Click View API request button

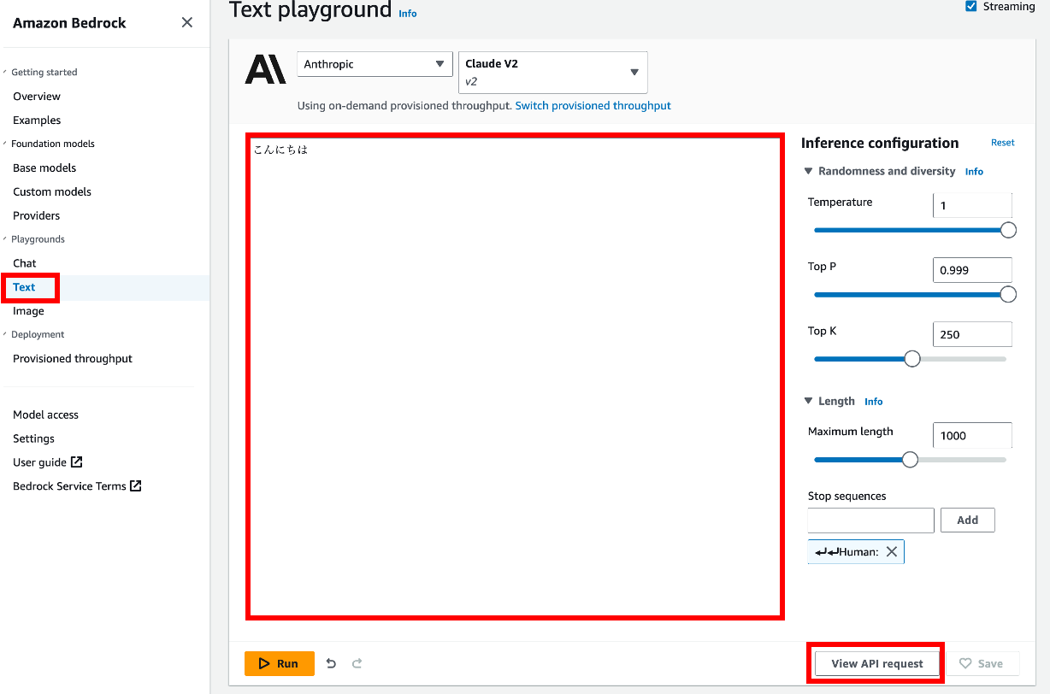pyautogui.click(x=877, y=663)
